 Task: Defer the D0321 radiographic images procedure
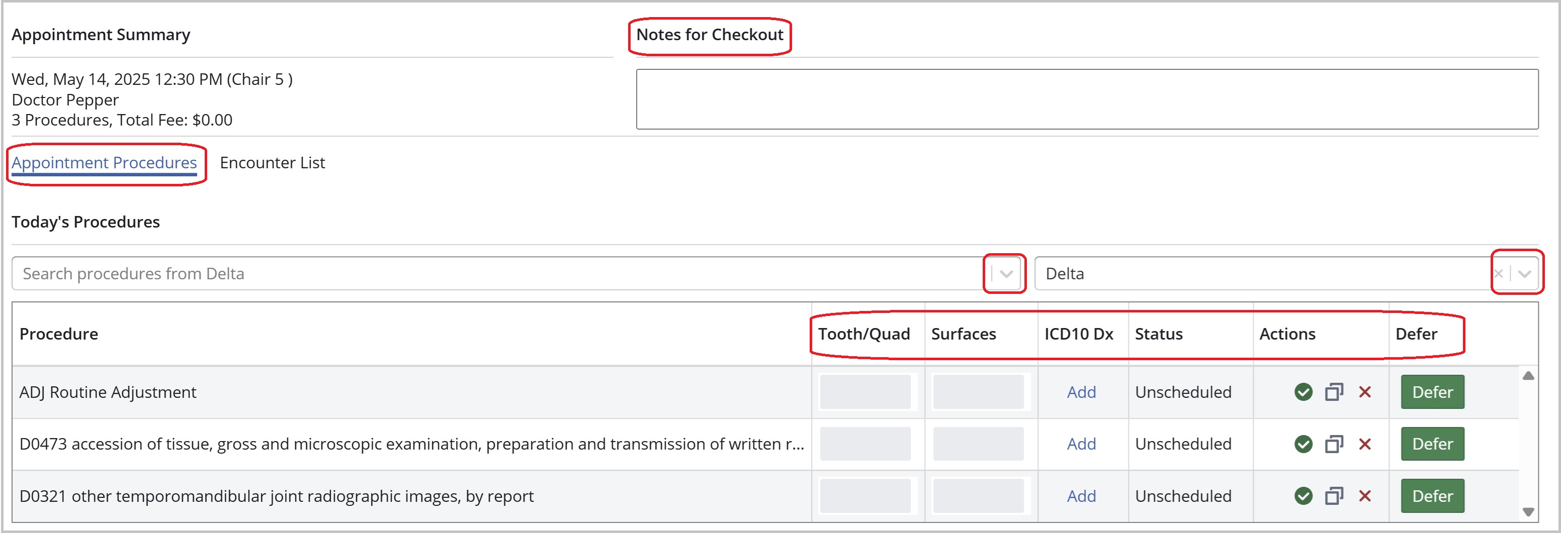point(1432,496)
